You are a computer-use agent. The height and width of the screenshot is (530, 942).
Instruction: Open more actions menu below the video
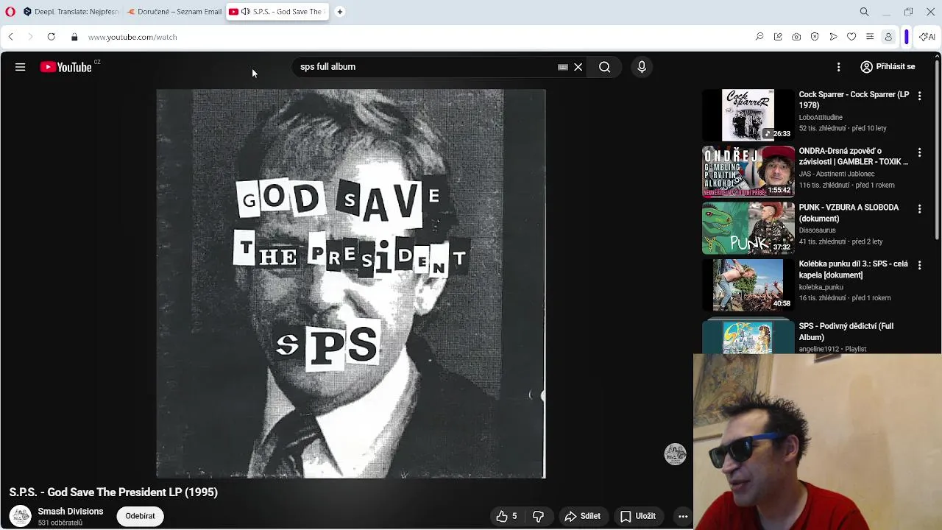click(683, 516)
